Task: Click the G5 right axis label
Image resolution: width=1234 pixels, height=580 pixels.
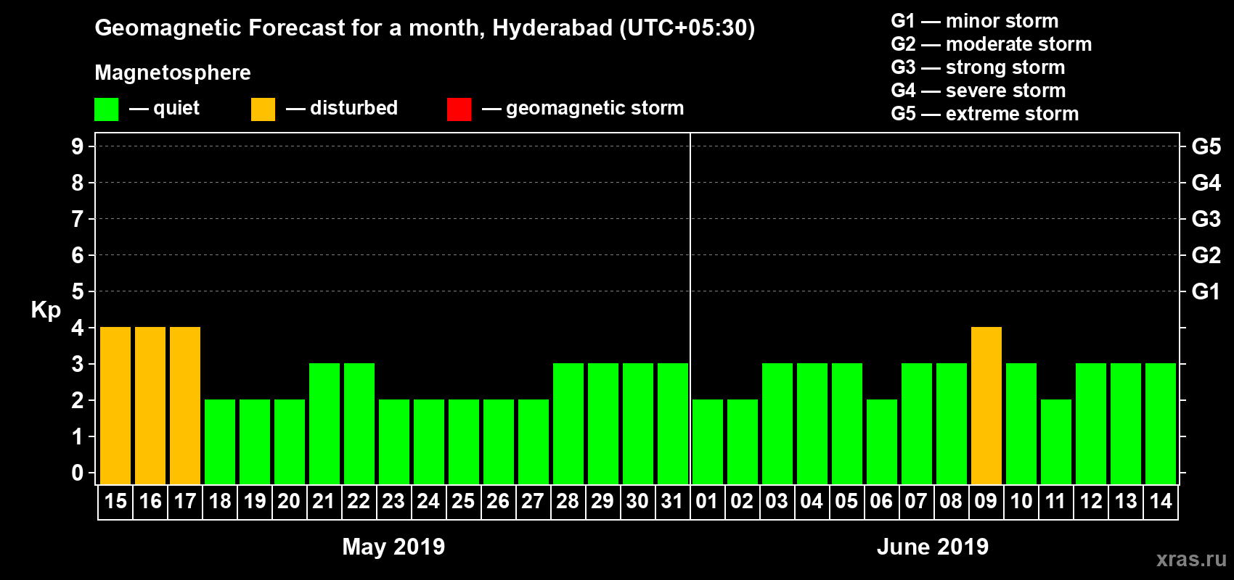Action: [x=1206, y=146]
